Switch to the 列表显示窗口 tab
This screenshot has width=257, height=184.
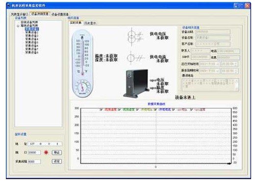tap(20, 14)
